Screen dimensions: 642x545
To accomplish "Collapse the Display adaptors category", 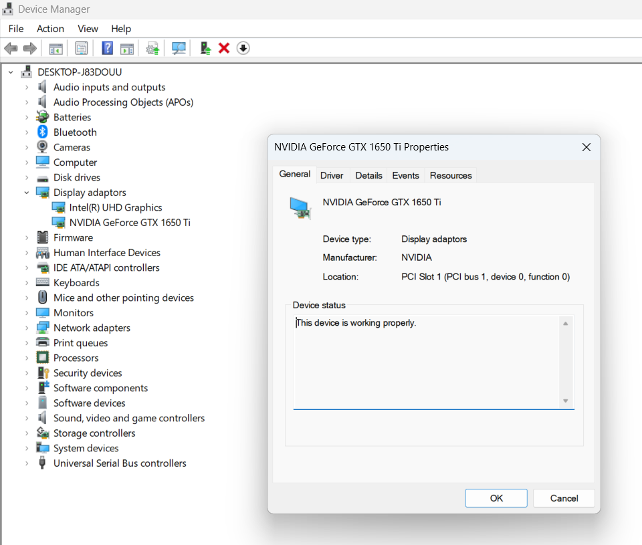I will [x=27, y=193].
